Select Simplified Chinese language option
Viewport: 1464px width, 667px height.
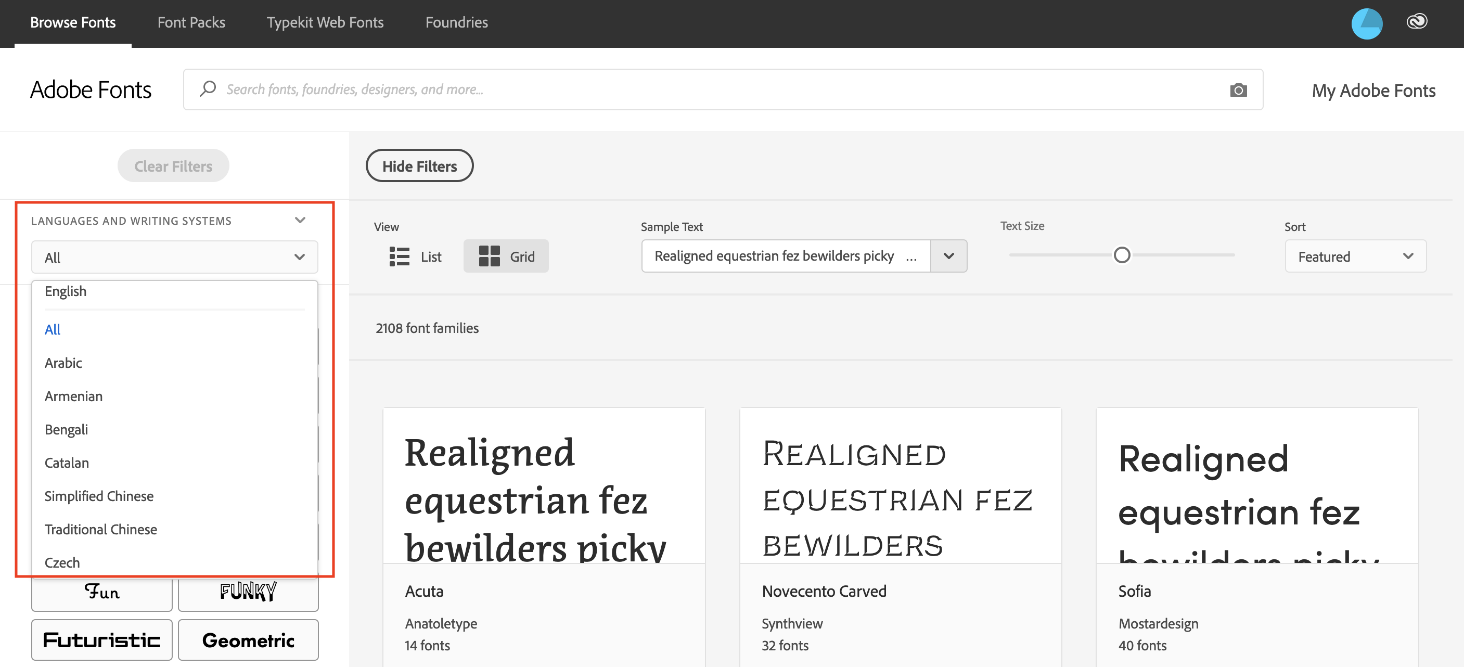tap(99, 496)
